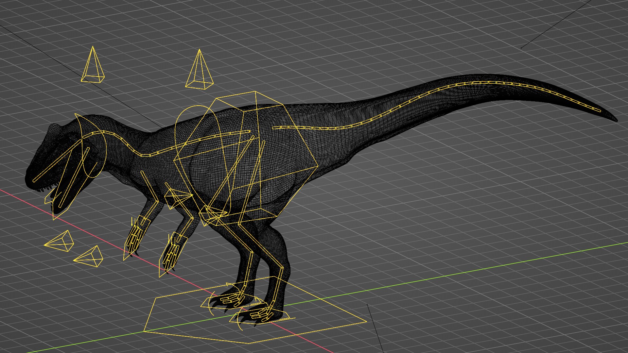The width and height of the screenshot is (628, 353).
Task: Select the curved head control shape at the skull
Action: [x=92, y=145]
